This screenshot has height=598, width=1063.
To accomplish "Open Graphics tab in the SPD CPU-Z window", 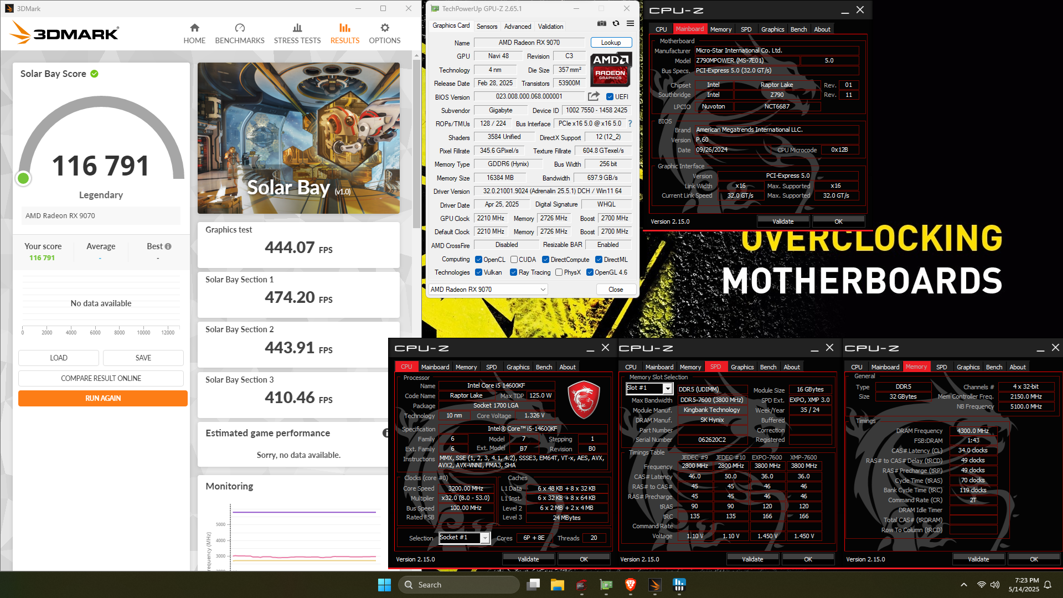I will pyautogui.click(x=742, y=367).
